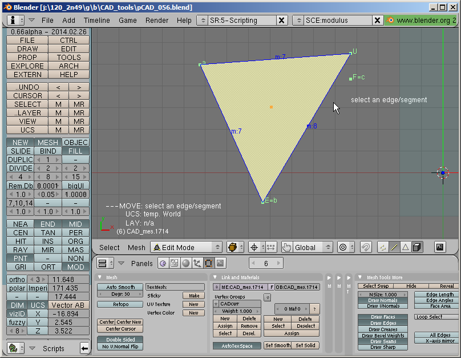Image resolution: width=461 pixels, height=358 pixels.
Task: Toggle the Double Sided button
Action: 120,340
